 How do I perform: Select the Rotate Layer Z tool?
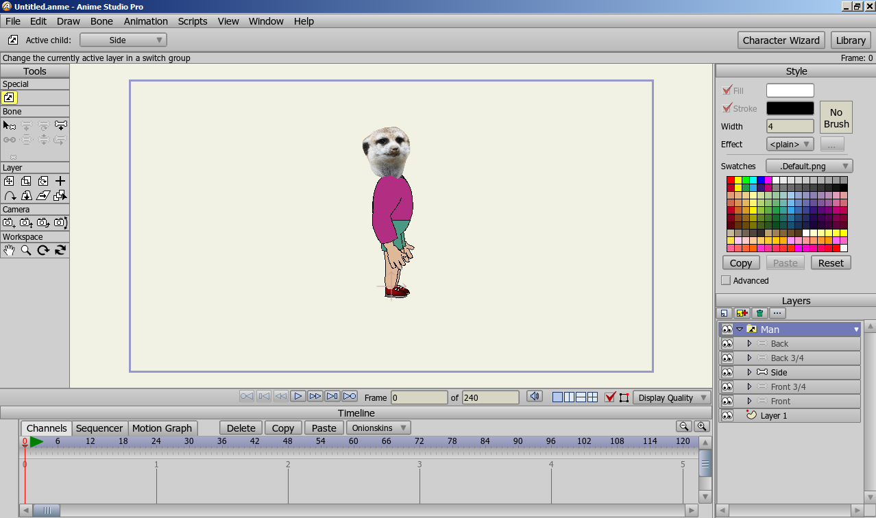pos(43,182)
